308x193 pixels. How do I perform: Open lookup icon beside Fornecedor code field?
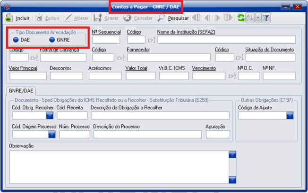tap(120, 58)
